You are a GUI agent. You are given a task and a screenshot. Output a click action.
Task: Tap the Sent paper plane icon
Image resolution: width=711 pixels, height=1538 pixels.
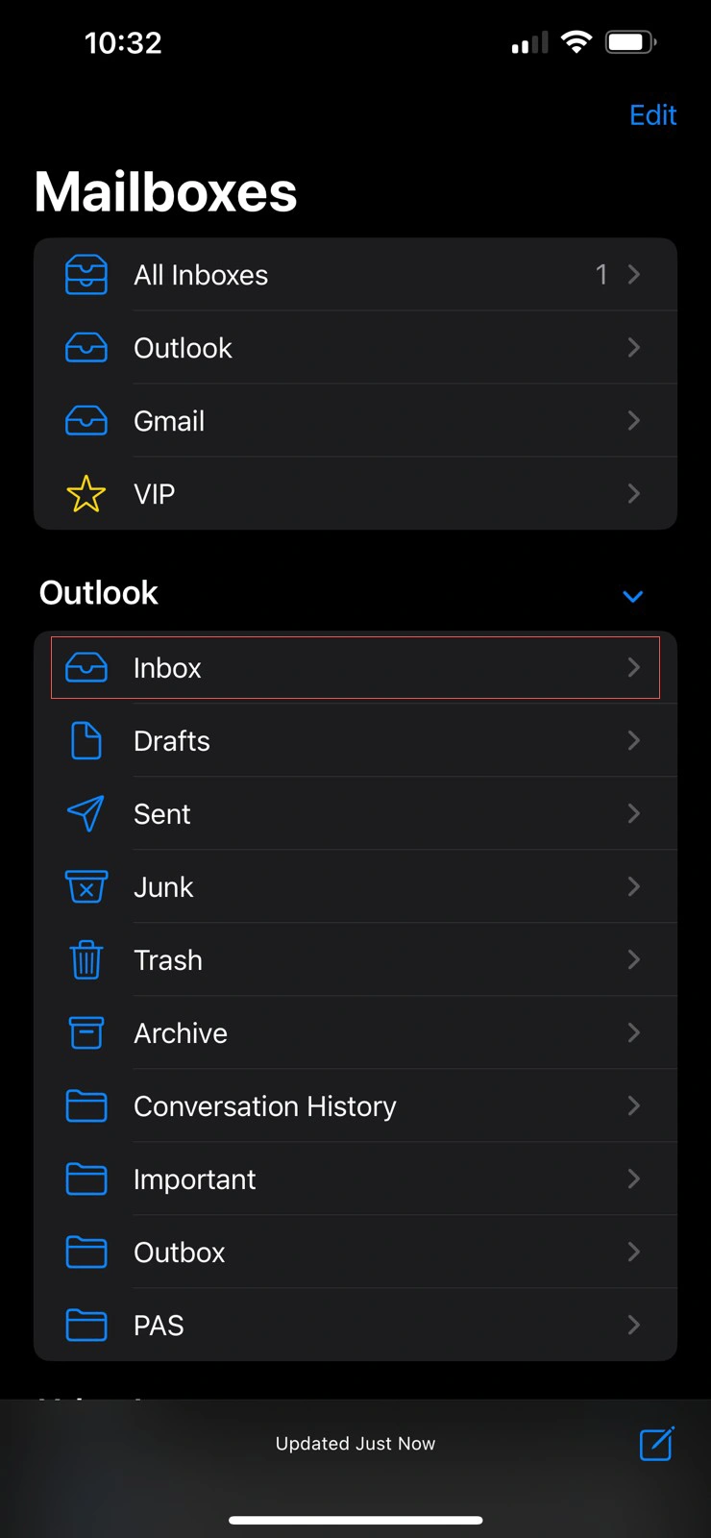86,814
